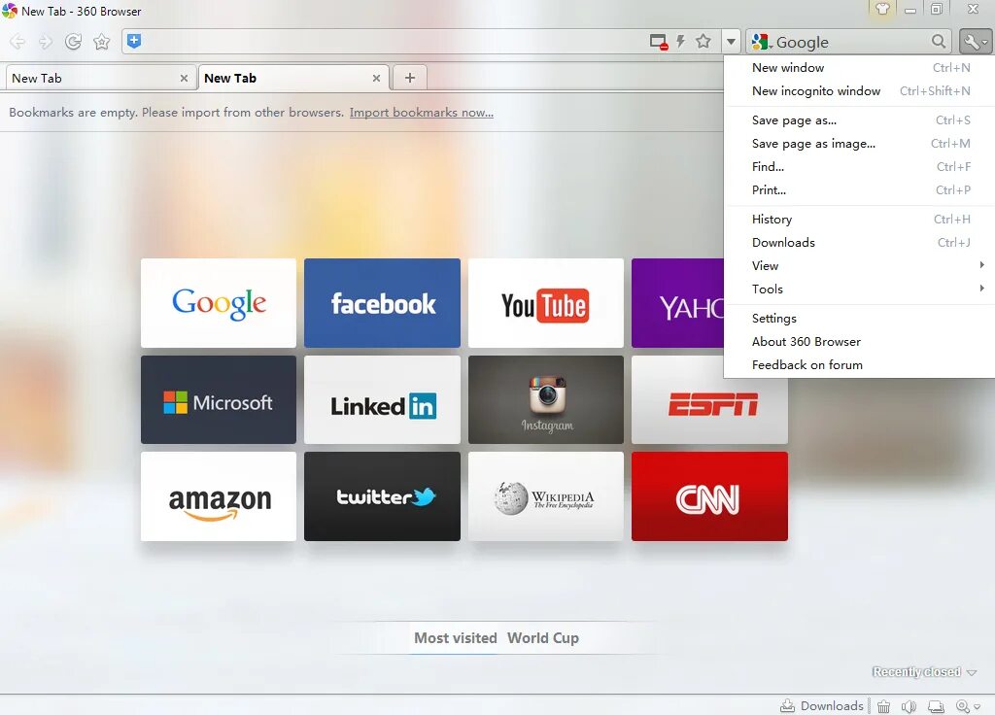This screenshot has width=995, height=715.
Task: Open the Amazon speed dial tile
Action: click(219, 496)
